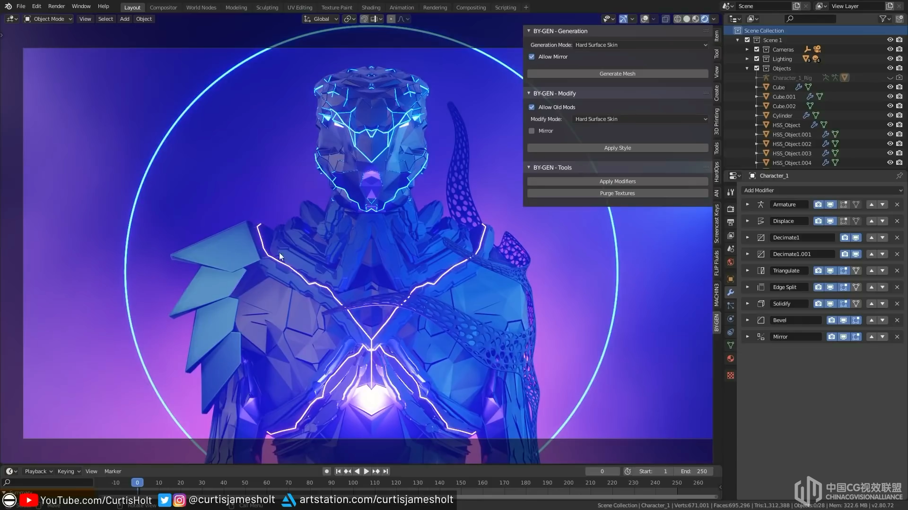Click the Generate Mesh button
This screenshot has width=908, height=510.
coord(618,74)
